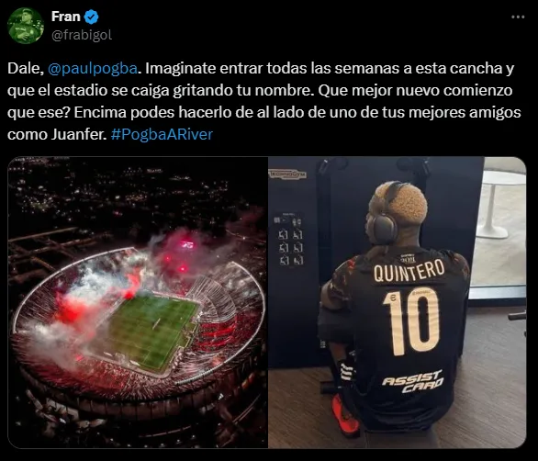This screenshot has height=461, width=538.
Task: Click the tweet text paragraph
Action: (264, 101)
